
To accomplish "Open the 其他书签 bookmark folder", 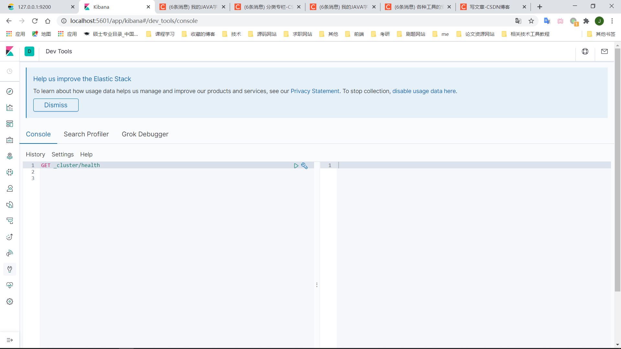I will coord(601,34).
